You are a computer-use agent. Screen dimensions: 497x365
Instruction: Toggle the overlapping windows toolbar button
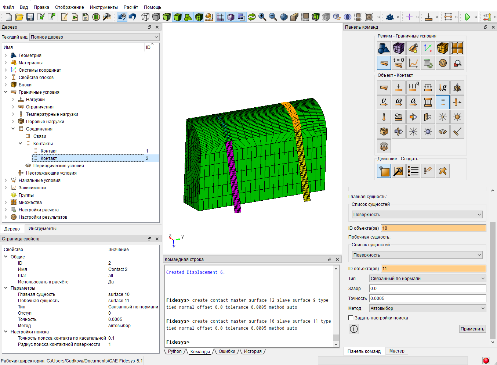click(241, 17)
